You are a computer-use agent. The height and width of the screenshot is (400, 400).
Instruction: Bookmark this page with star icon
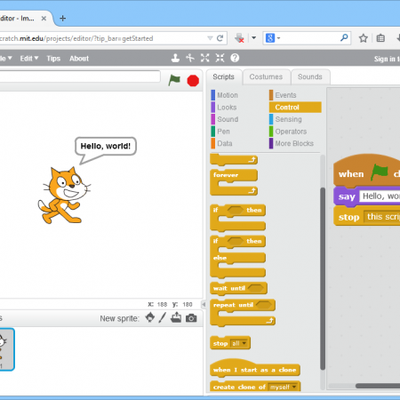(x=364, y=38)
